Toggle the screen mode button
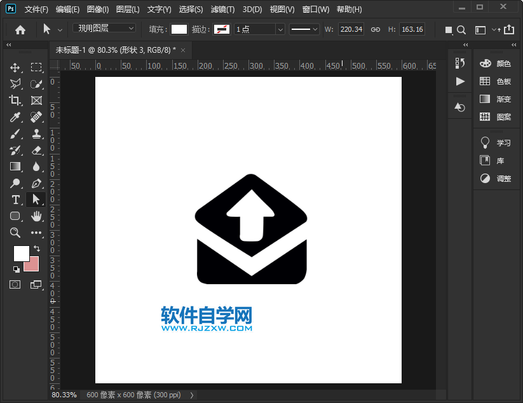The width and height of the screenshot is (523, 403). 36,285
